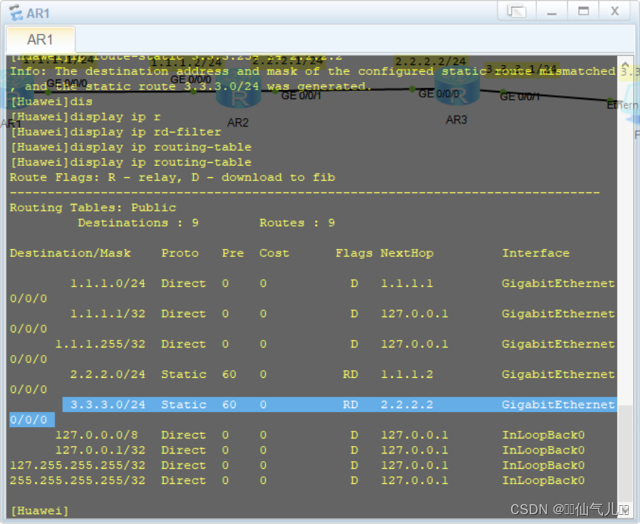Click the 1.1.1.255/32 destination entry

tap(101, 344)
